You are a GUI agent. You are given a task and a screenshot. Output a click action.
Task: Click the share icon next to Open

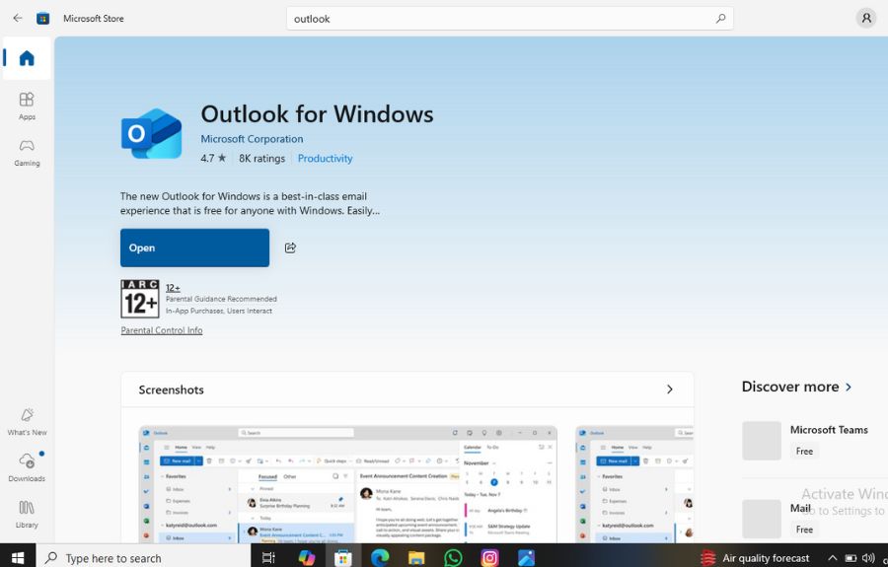coord(290,248)
